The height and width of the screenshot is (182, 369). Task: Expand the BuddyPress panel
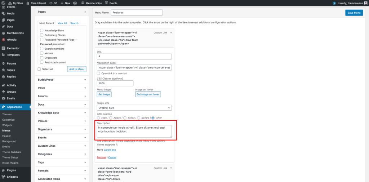(85, 80)
